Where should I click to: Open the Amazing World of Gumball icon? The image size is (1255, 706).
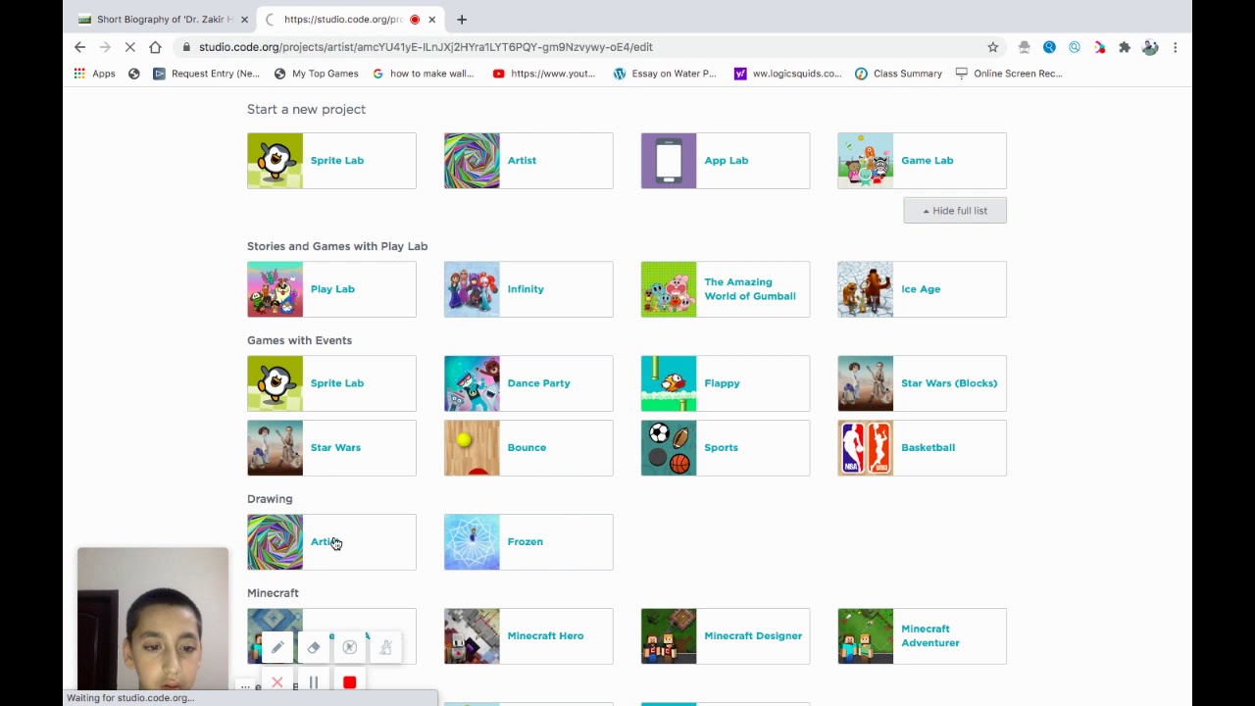(x=669, y=289)
